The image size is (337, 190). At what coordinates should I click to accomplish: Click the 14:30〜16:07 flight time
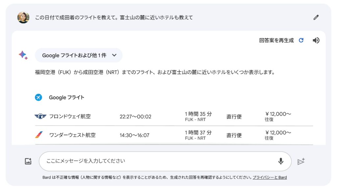click(135, 135)
